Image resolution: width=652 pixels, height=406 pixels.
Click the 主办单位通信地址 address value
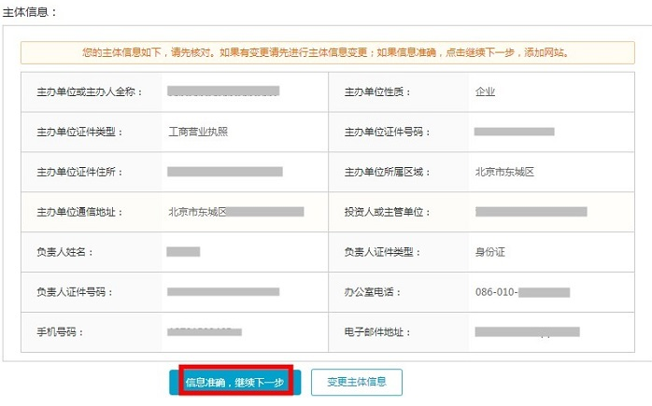[235, 212]
